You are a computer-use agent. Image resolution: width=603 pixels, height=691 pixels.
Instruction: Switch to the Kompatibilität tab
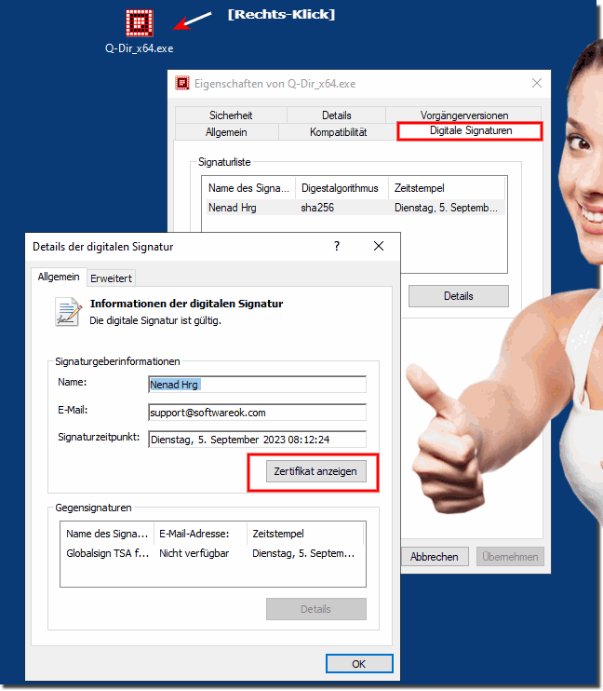[338, 132]
